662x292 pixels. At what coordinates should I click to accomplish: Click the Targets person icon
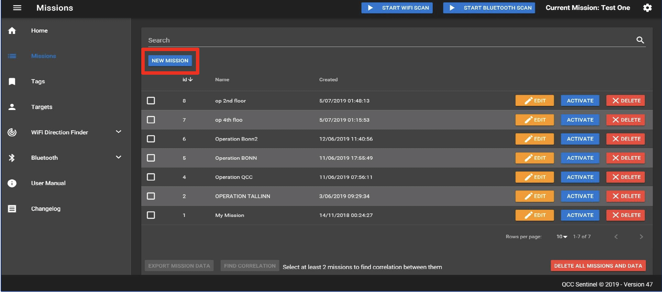[12, 107]
